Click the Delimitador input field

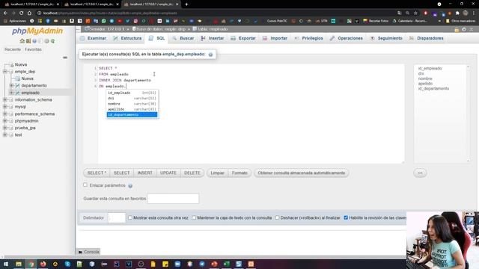click(117, 217)
